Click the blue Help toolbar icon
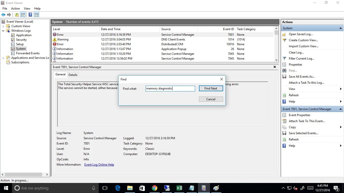The image size is (344, 193). [30, 15]
